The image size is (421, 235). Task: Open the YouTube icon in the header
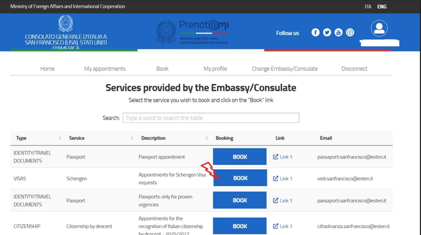338,32
